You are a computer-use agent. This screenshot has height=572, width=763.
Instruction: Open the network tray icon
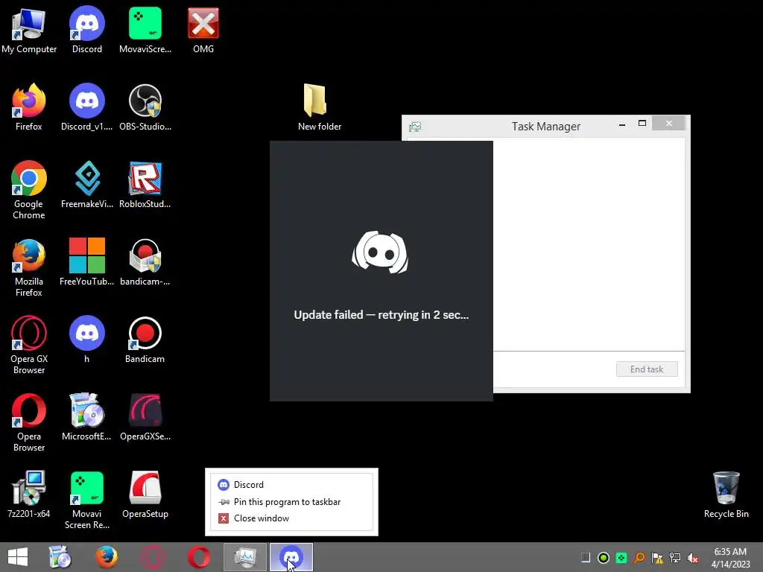[x=675, y=558]
